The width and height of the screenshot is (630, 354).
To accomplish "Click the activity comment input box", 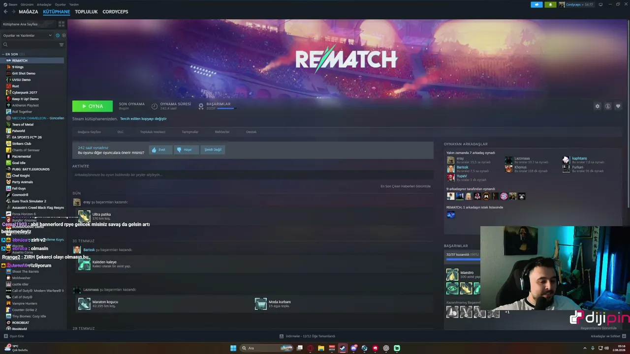I will point(252,175).
